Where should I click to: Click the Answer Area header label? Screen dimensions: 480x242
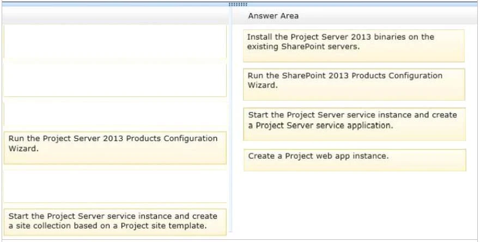[273, 16]
